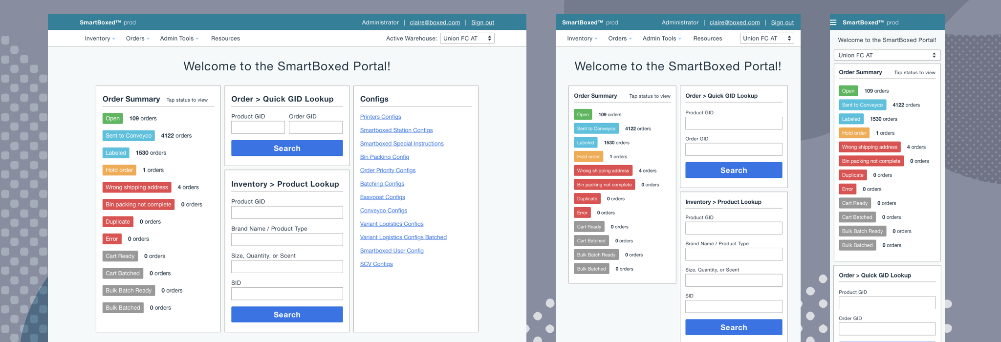Click Sign out link in desktop header

[x=482, y=22]
